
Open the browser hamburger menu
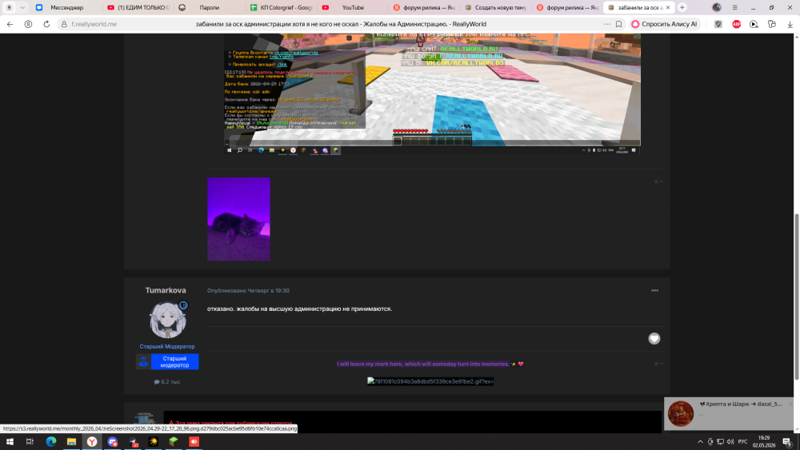(x=734, y=8)
